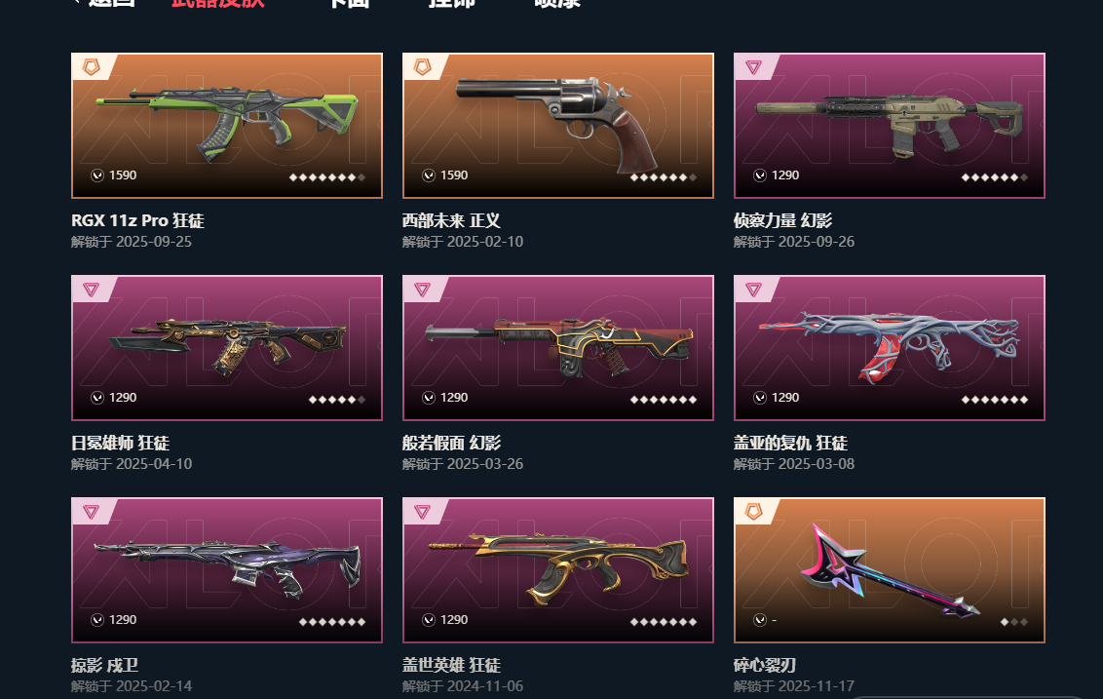The image size is (1103, 699).
Task: Click the pink tier badge on 掠影 戍卫 card
Action: click(x=91, y=512)
